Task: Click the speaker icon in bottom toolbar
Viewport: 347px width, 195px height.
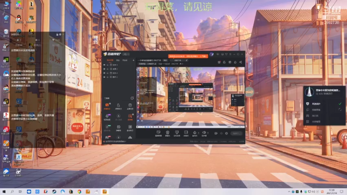Action: tap(204, 133)
